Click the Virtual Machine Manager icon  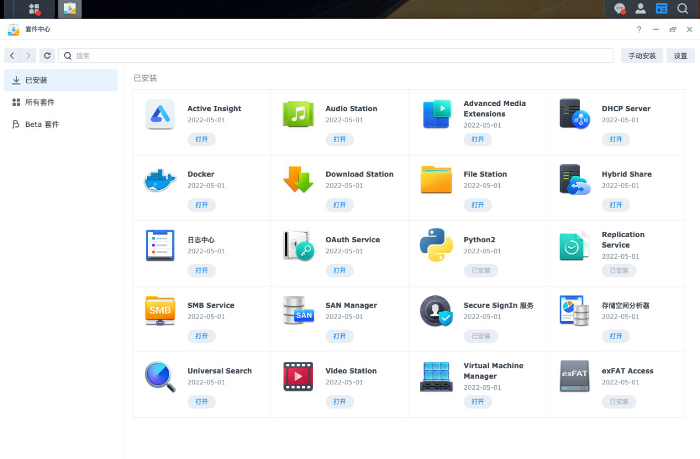436,376
